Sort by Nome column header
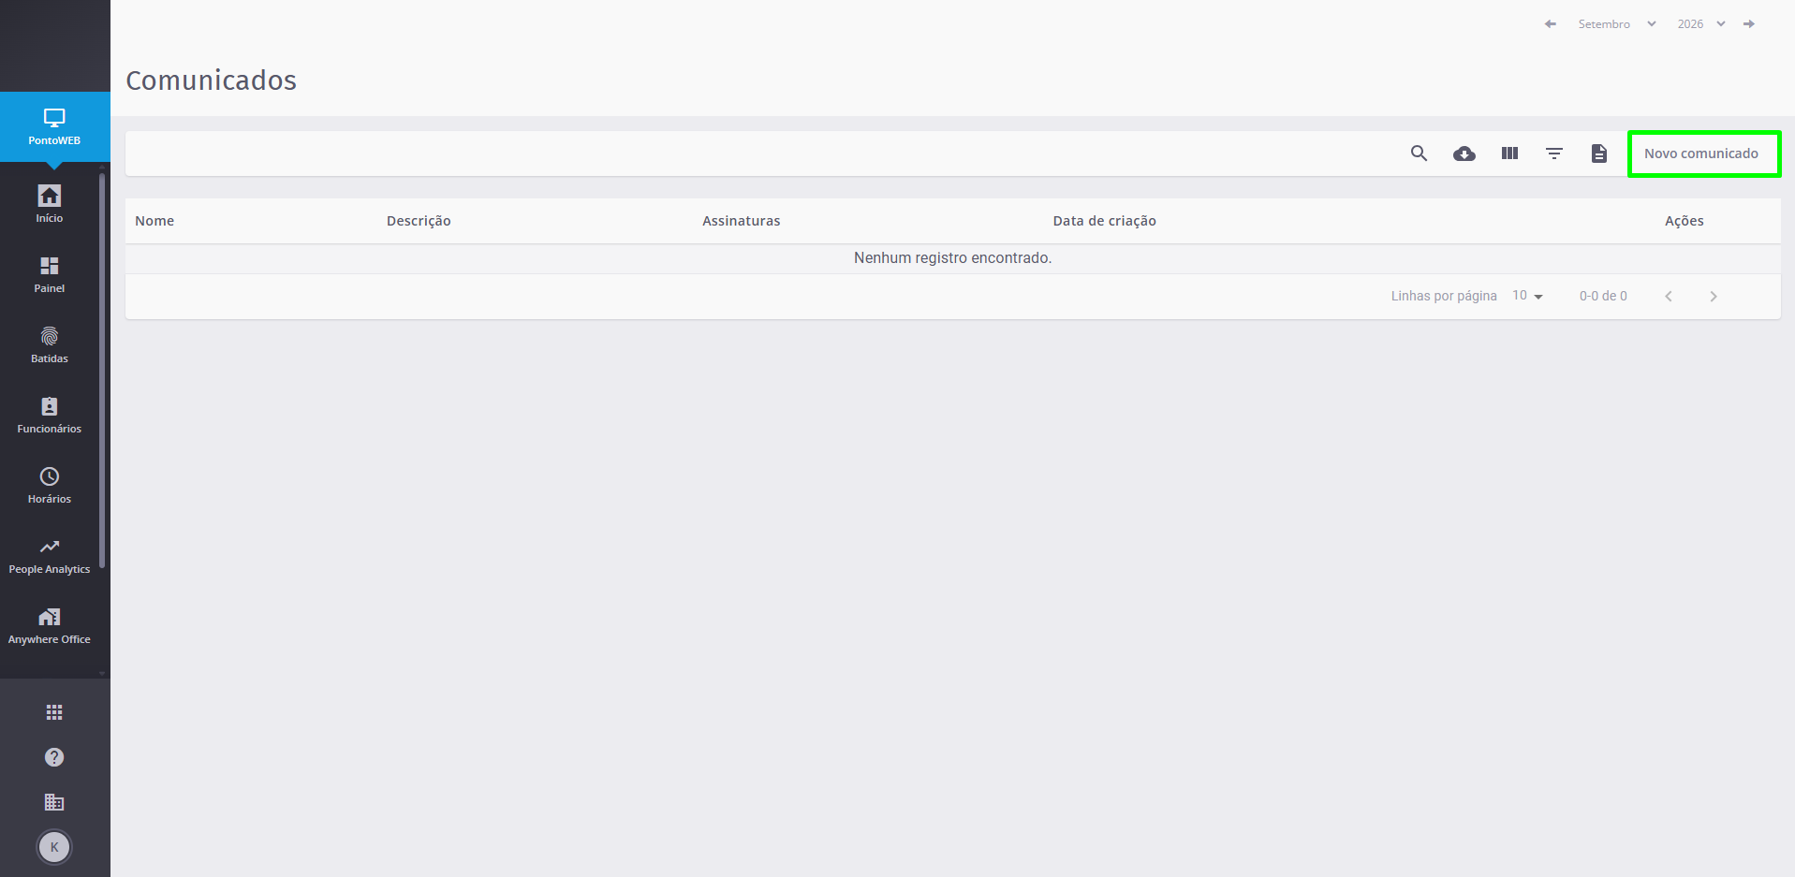The height and width of the screenshot is (877, 1795). tap(154, 221)
